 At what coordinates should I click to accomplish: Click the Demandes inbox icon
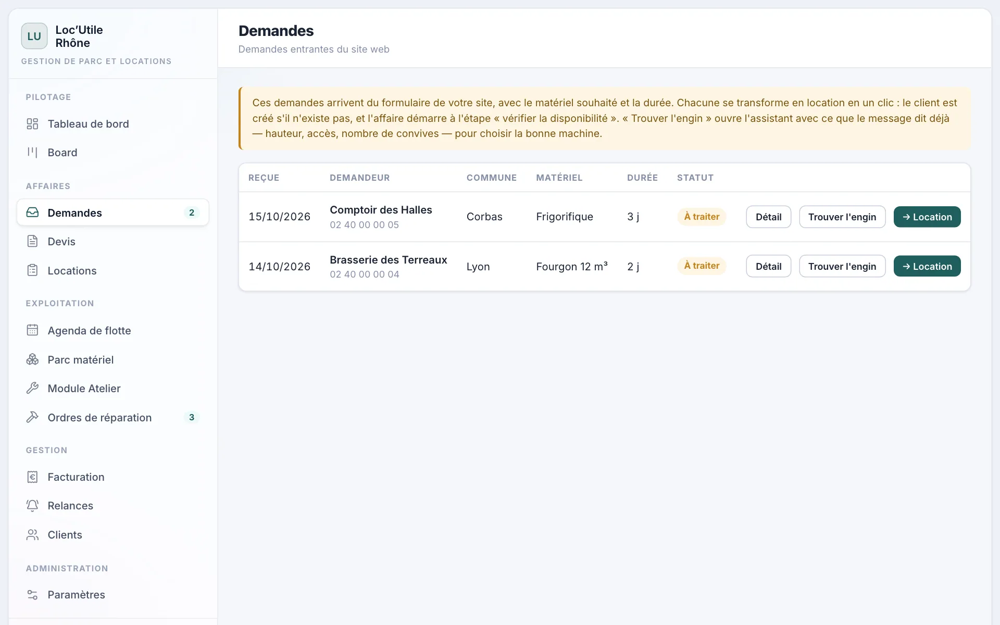32,213
